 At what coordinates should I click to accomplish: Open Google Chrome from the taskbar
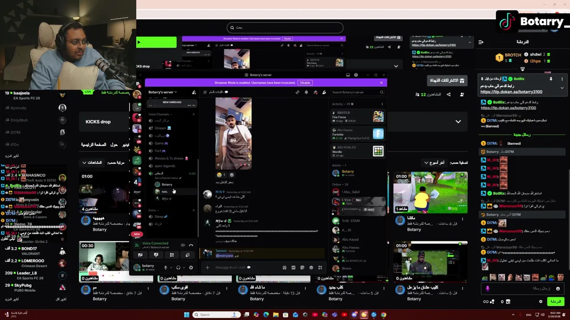tap(383, 315)
